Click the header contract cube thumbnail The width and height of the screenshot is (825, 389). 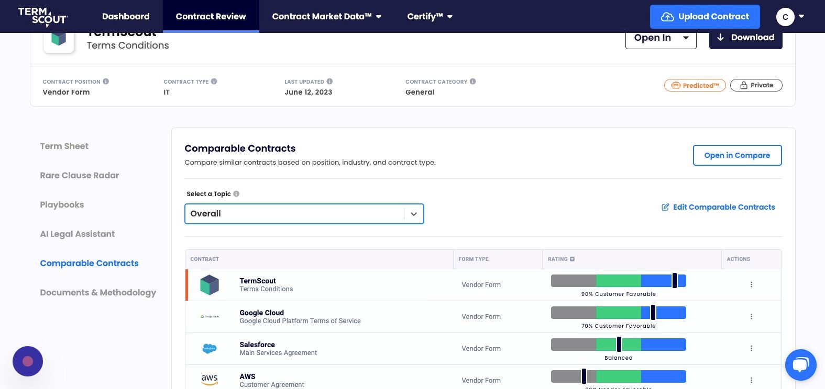tap(59, 39)
